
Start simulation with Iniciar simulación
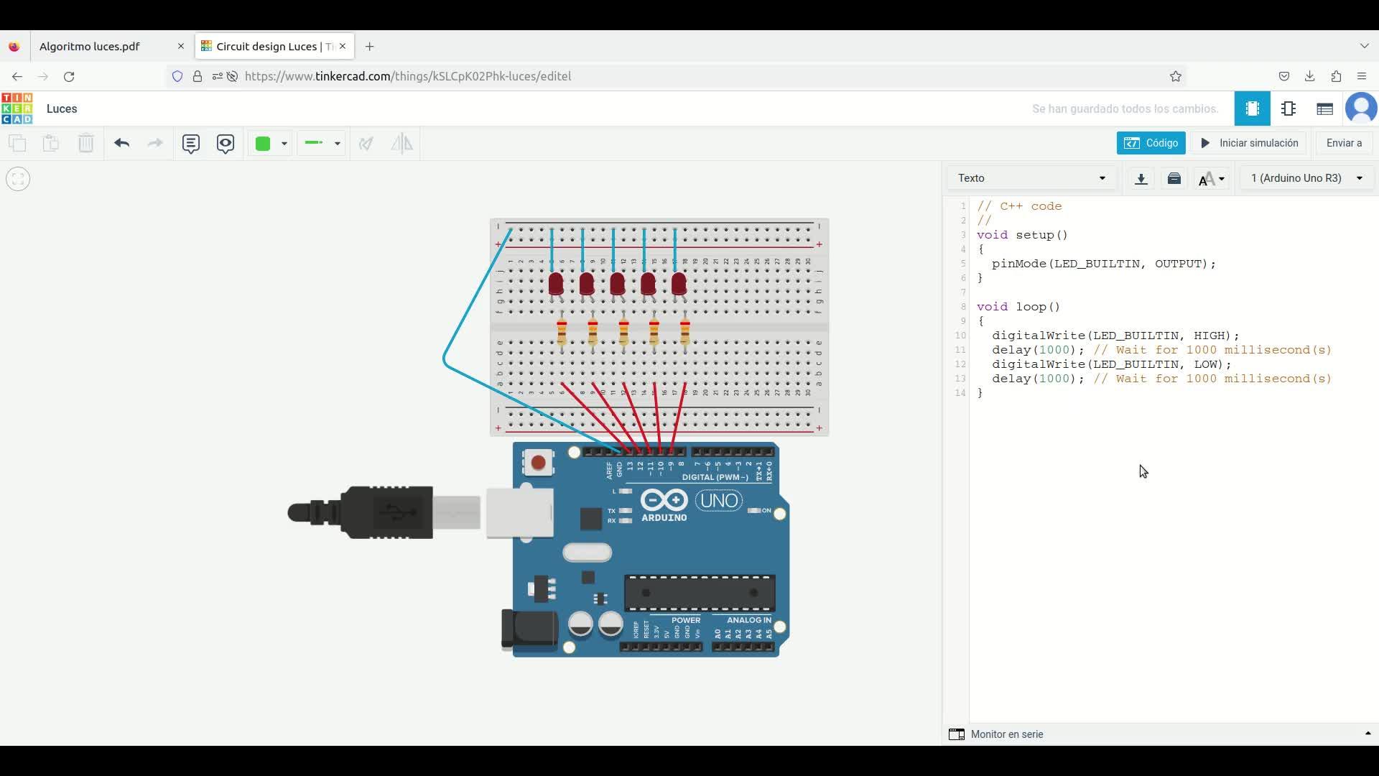1249,143
